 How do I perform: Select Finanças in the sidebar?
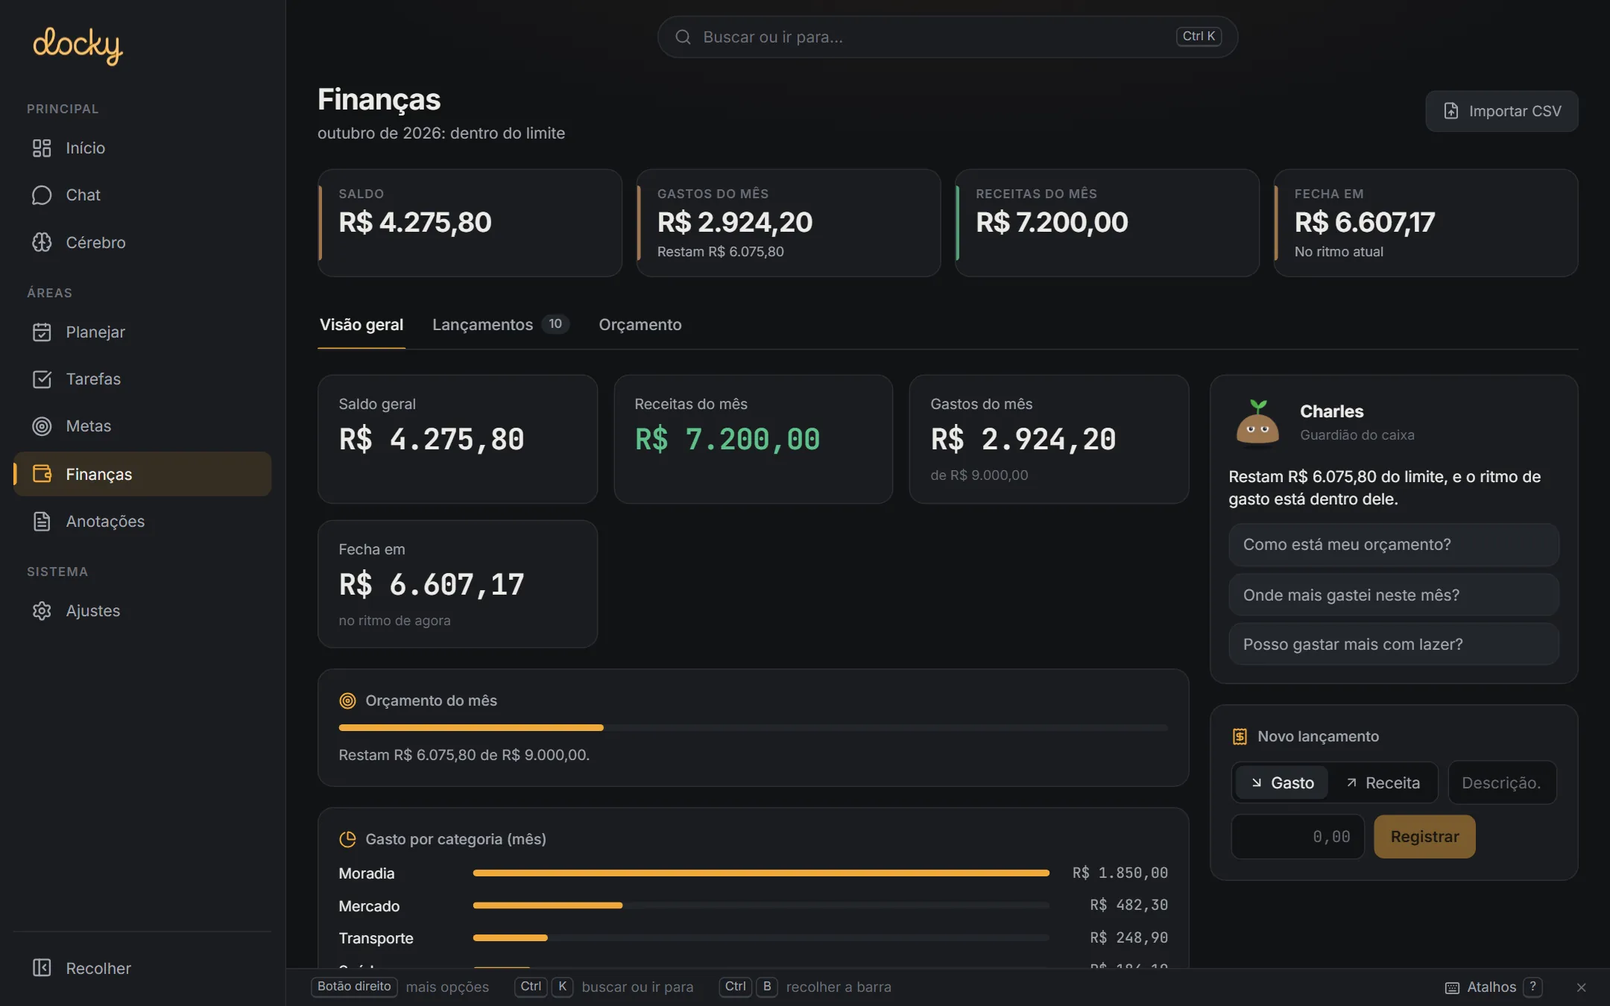click(142, 474)
